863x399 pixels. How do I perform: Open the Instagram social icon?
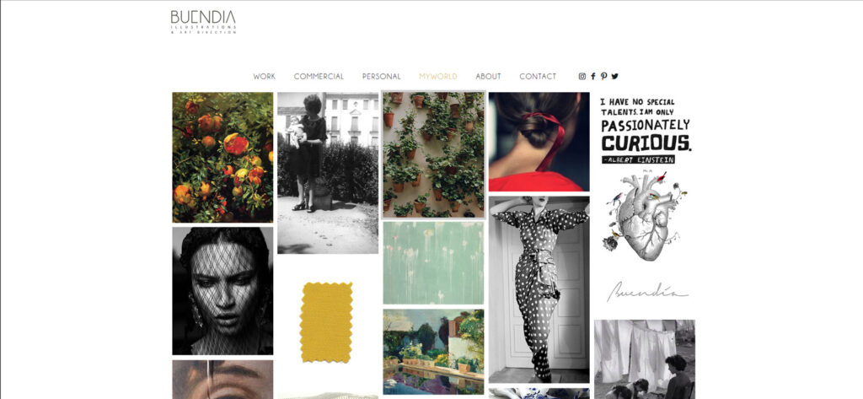tap(582, 76)
